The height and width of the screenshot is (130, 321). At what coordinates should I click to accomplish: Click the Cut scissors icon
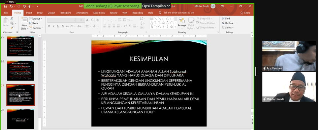pos(12,18)
